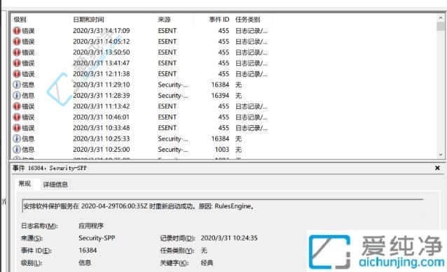This screenshot has height=272, width=447.
Task: Click the error icon for the 14:05:12 event
Action: (17, 41)
